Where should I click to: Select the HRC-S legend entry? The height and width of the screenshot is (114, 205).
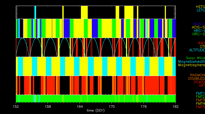198,34
